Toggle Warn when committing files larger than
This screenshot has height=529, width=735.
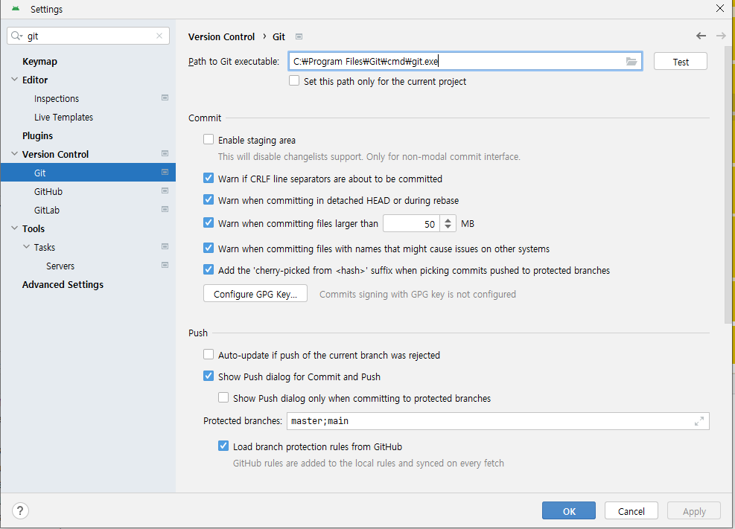tap(209, 222)
